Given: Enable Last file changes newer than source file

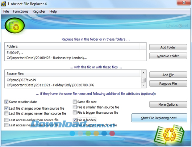Looking at the screenshot, I should [7, 113].
